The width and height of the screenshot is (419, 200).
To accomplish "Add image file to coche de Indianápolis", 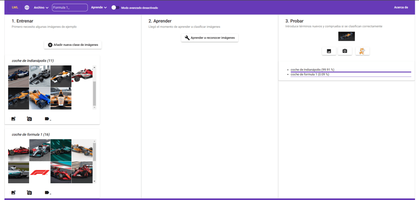I will pos(14,119).
